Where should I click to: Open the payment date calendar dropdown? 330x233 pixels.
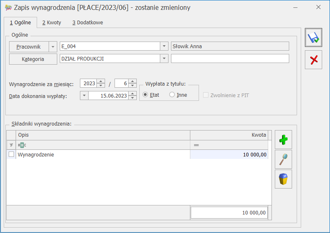84,96
